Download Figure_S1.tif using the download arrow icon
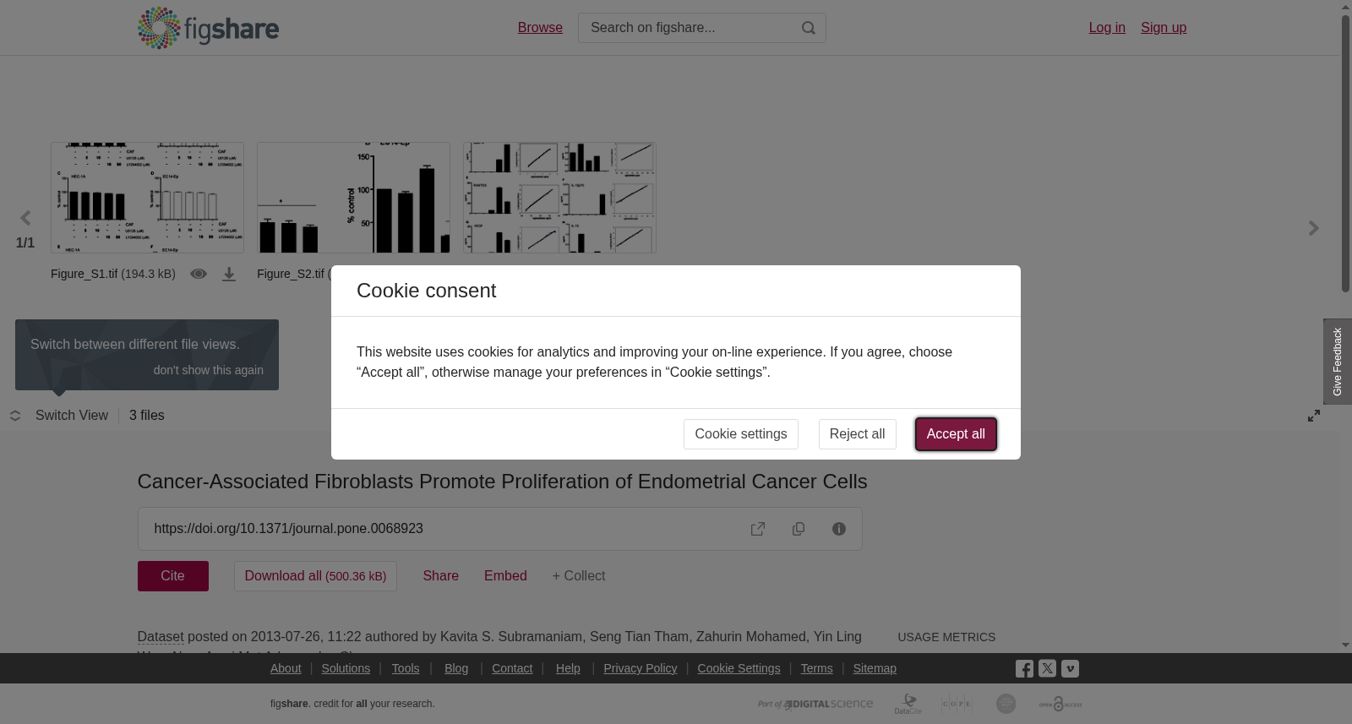1352x724 pixels. pyautogui.click(x=229, y=274)
